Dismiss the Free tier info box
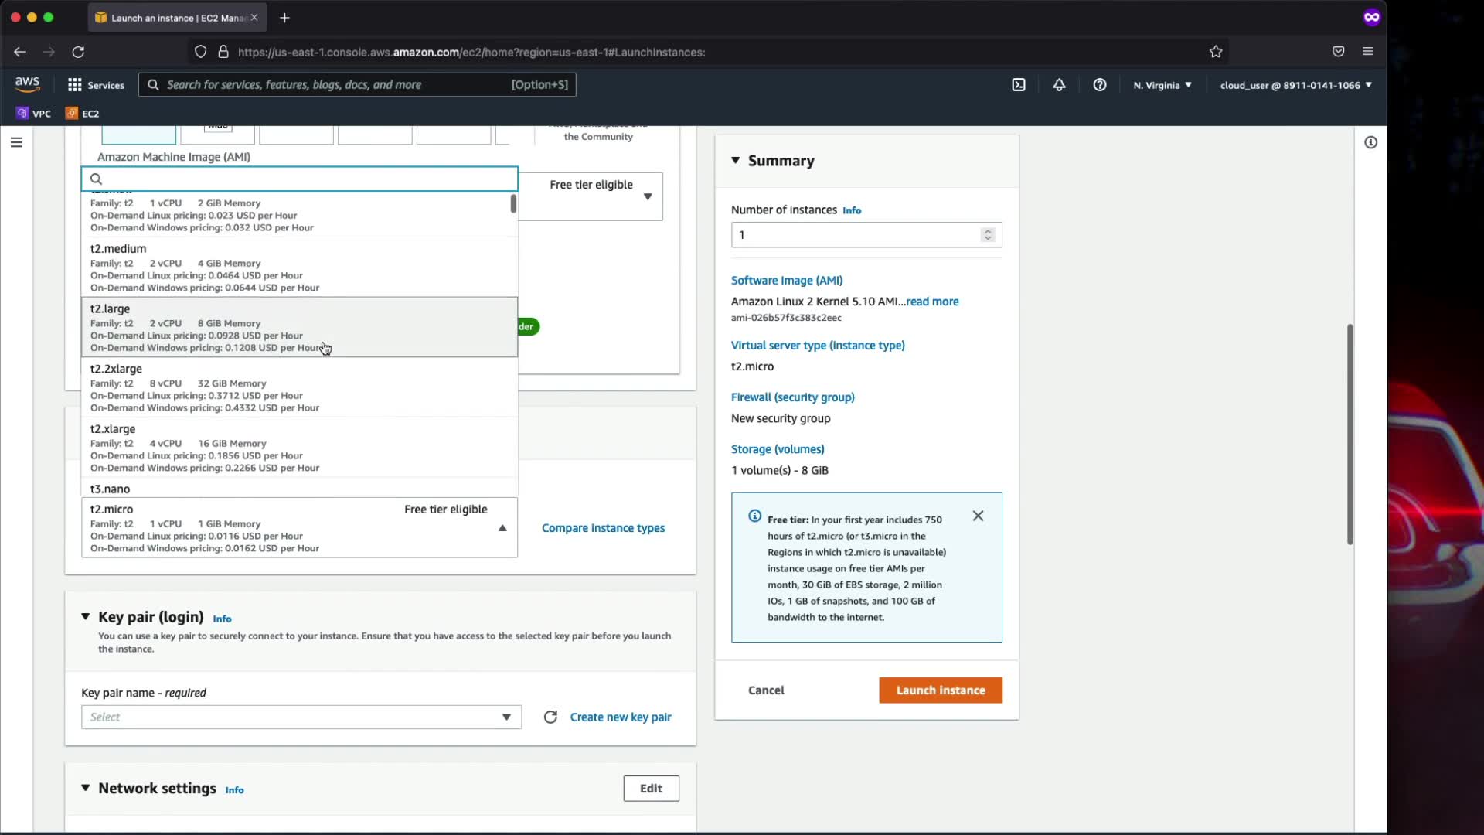Viewport: 1484px width, 835px height. click(978, 516)
